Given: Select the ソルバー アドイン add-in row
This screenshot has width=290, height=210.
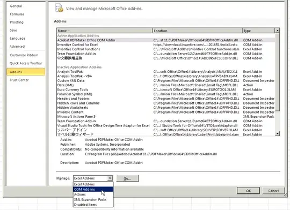Looking at the screenshot, I should [x=166, y=130].
